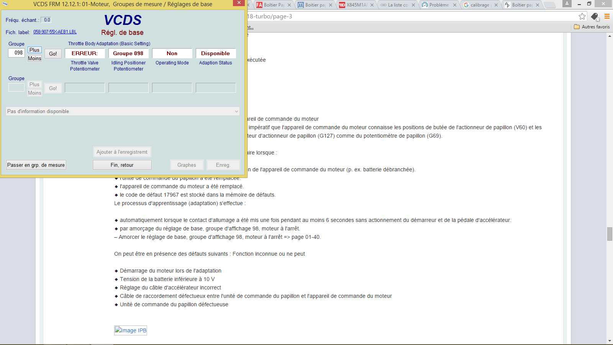
Task: Click the 'Graphes' button
Action: tap(187, 165)
